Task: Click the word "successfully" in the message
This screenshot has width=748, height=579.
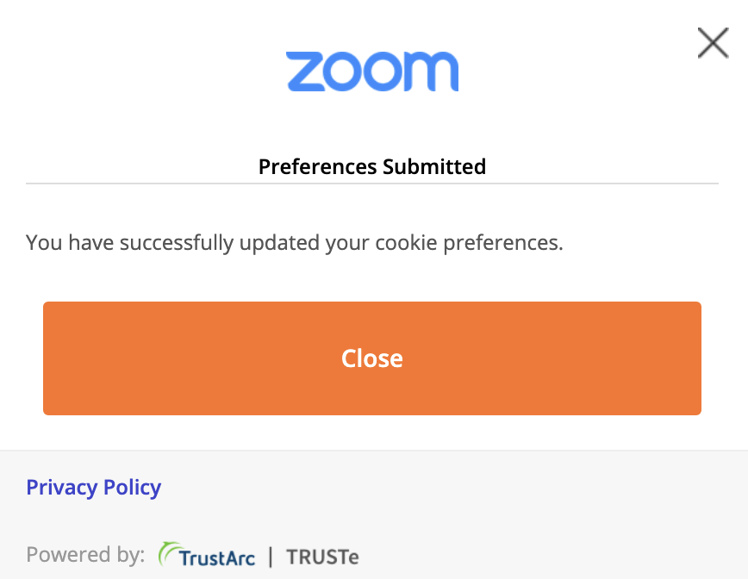Action: pyautogui.click(x=176, y=243)
